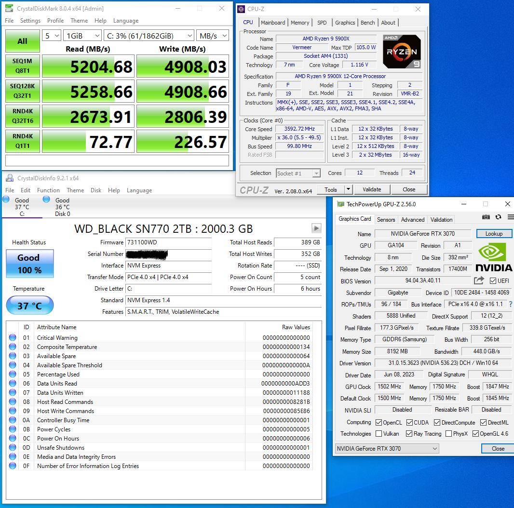The width and height of the screenshot is (514, 508).
Task: Enable the Vulkan checkbox
Action: click(379, 434)
